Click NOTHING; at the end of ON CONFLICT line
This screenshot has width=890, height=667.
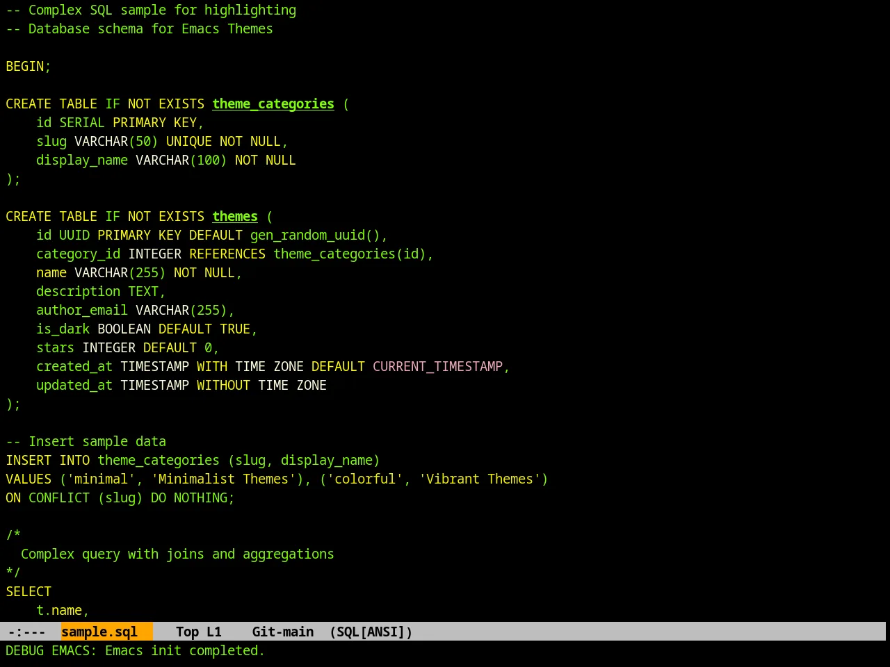click(x=204, y=497)
